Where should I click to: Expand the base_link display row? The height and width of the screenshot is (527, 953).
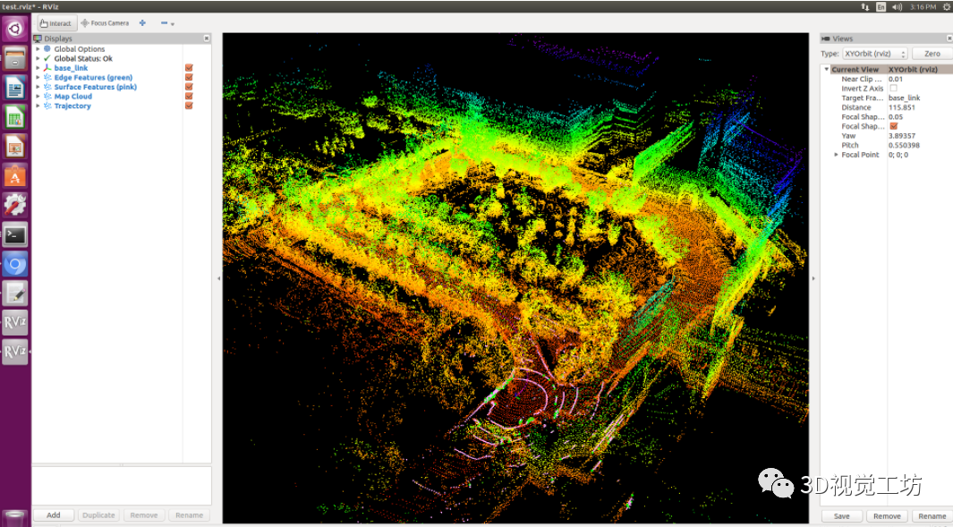pyautogui.click(x=38, y=67)
